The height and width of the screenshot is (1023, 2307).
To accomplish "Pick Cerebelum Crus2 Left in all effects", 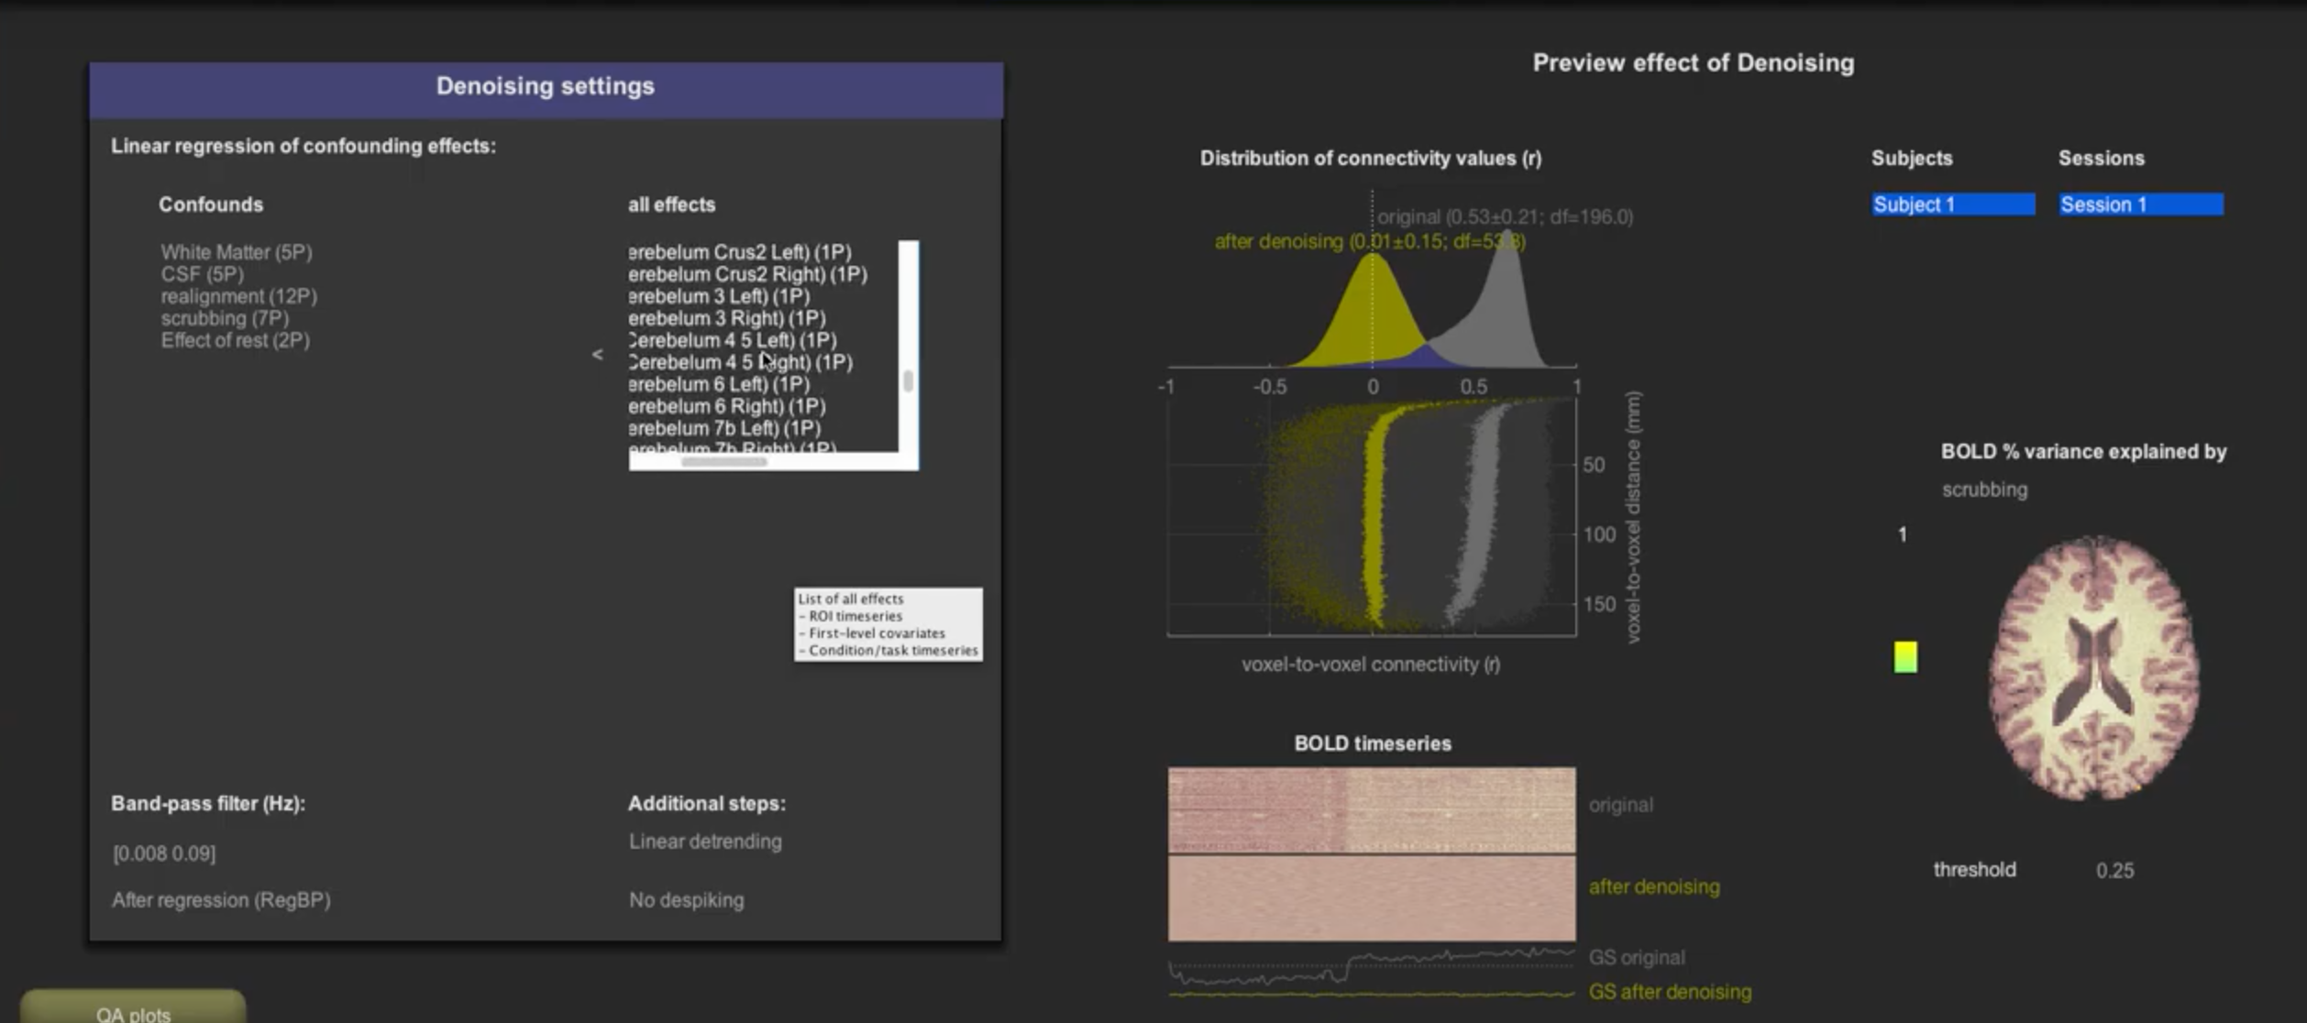I will pos(739,252).
